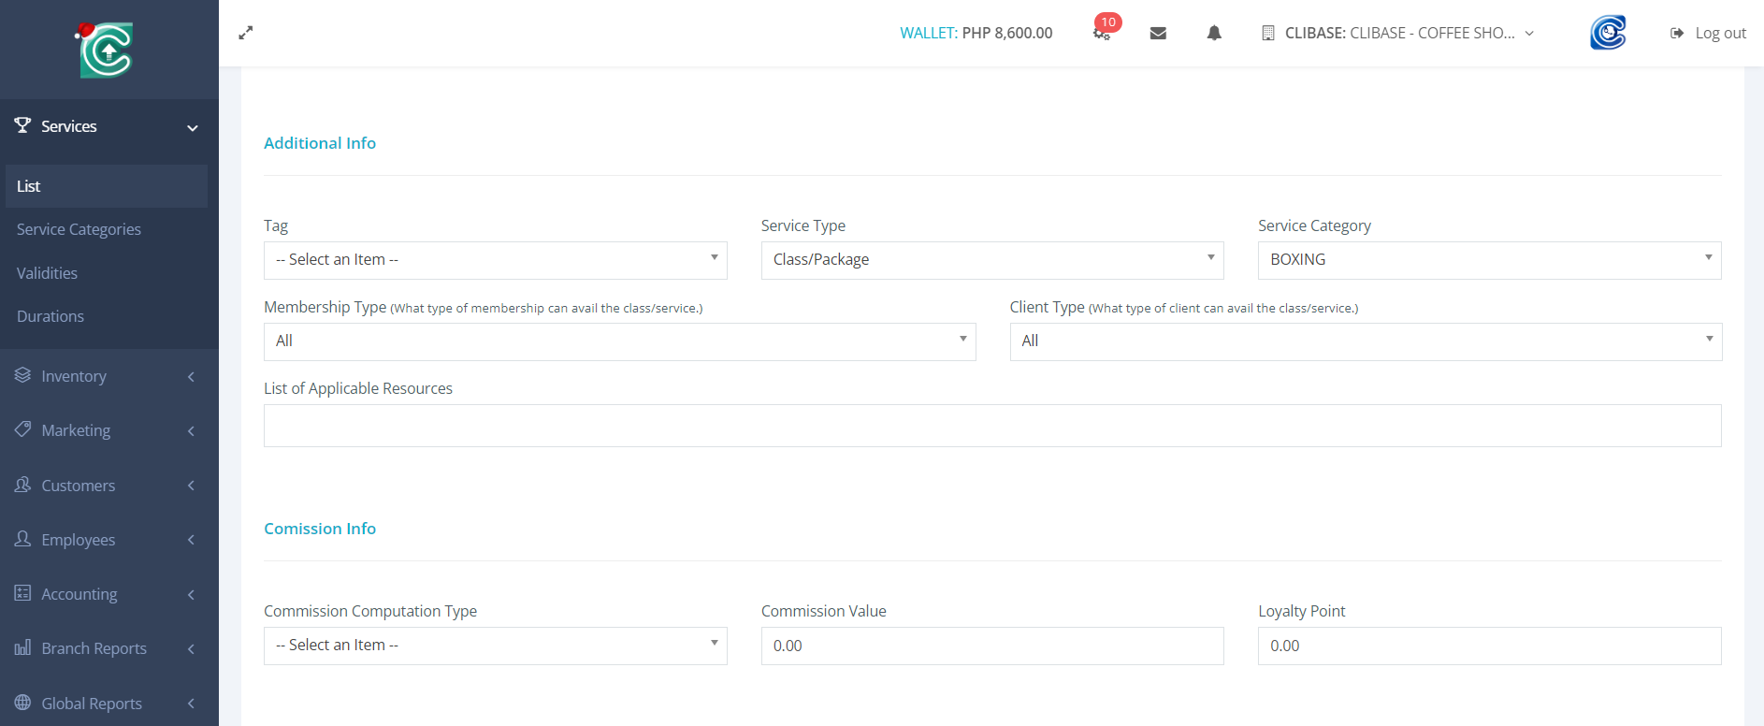1764x726 pixels.
Task: Open the Tag dropdown
Action: pos(495,260)
